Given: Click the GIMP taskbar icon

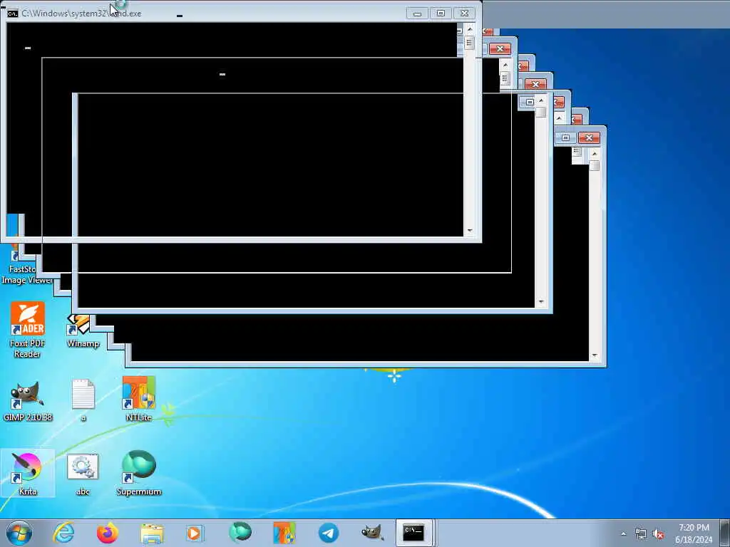Looking at the screenshot, I should pos(373,533).
